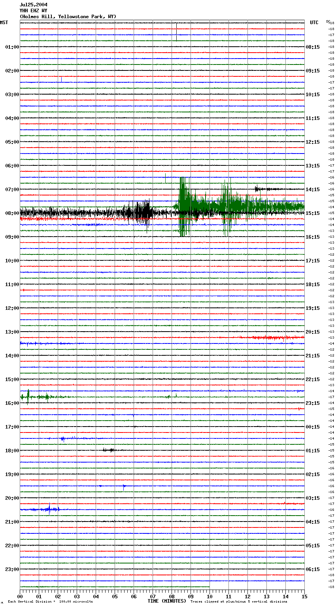Select the 12:00 MST time label
This screenshot has width=336, height=607.
click(x=12, y=308)
